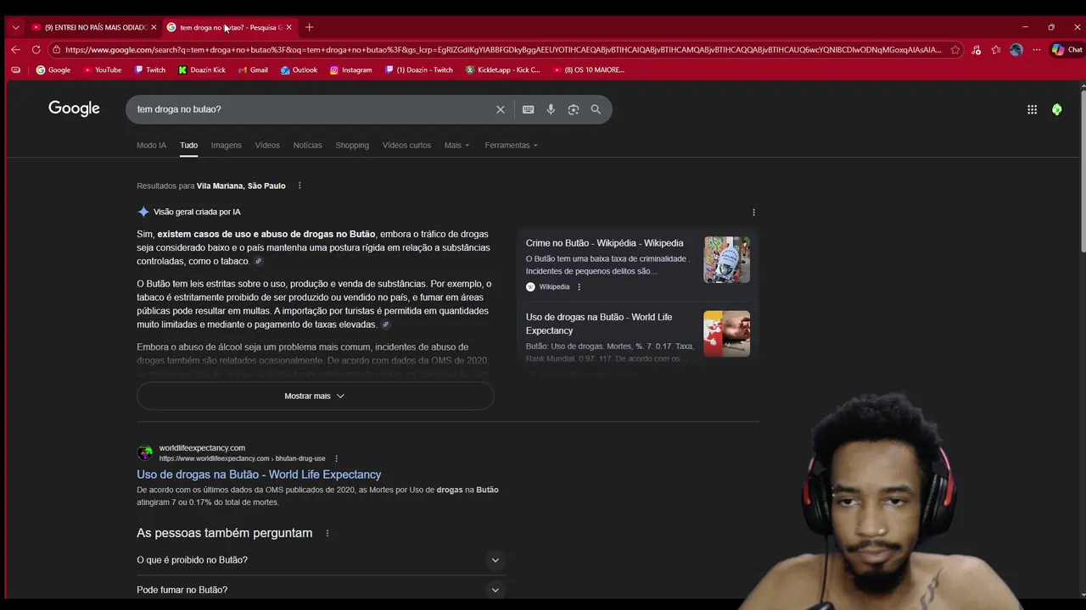Close the 'tem droga no butao?' tab
Viewport: 1086px width, 610px height.
click(x=288, y=27)
